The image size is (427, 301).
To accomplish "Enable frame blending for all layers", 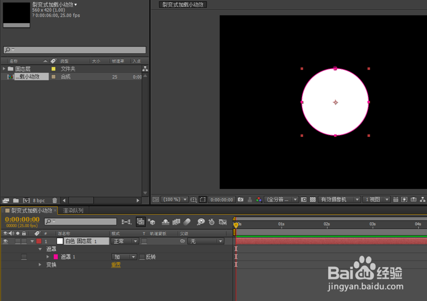I will click(176, 222).
